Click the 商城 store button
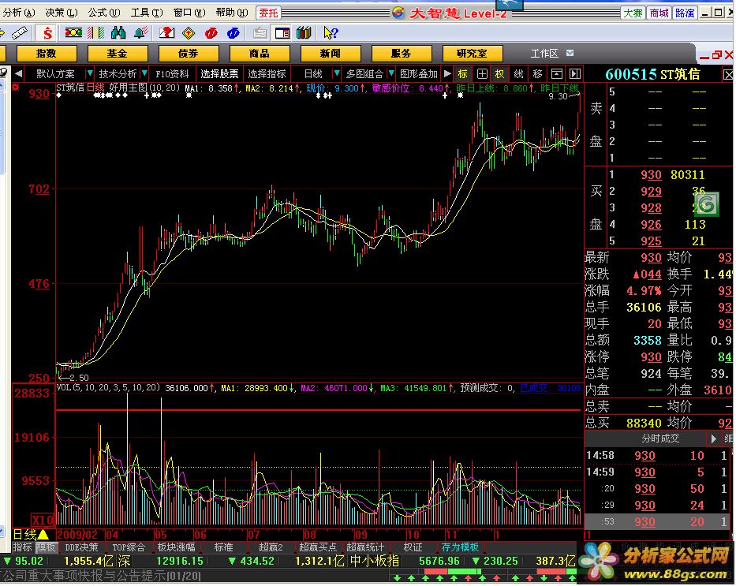Image resolution: width=736 pixels, height=586 pixels. [x=659, y=13]
